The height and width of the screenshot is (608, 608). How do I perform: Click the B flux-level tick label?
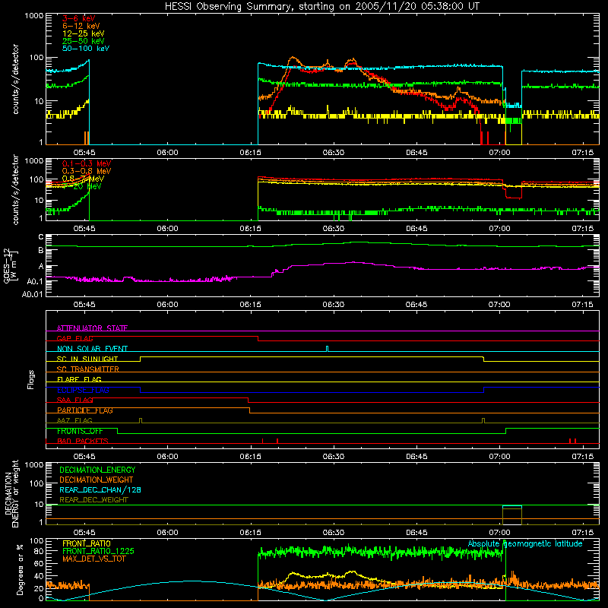41,250
